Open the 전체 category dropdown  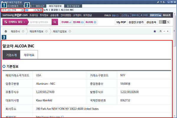pos(22,10)
